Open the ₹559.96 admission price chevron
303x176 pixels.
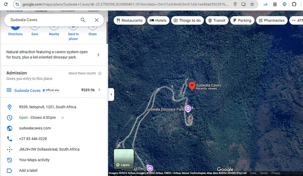(99, 90)
